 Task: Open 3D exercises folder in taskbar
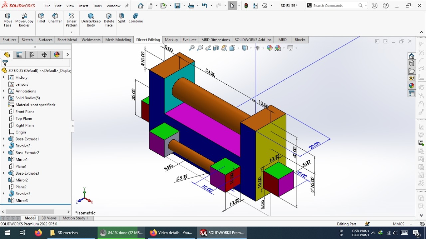[x=64, y=233]
